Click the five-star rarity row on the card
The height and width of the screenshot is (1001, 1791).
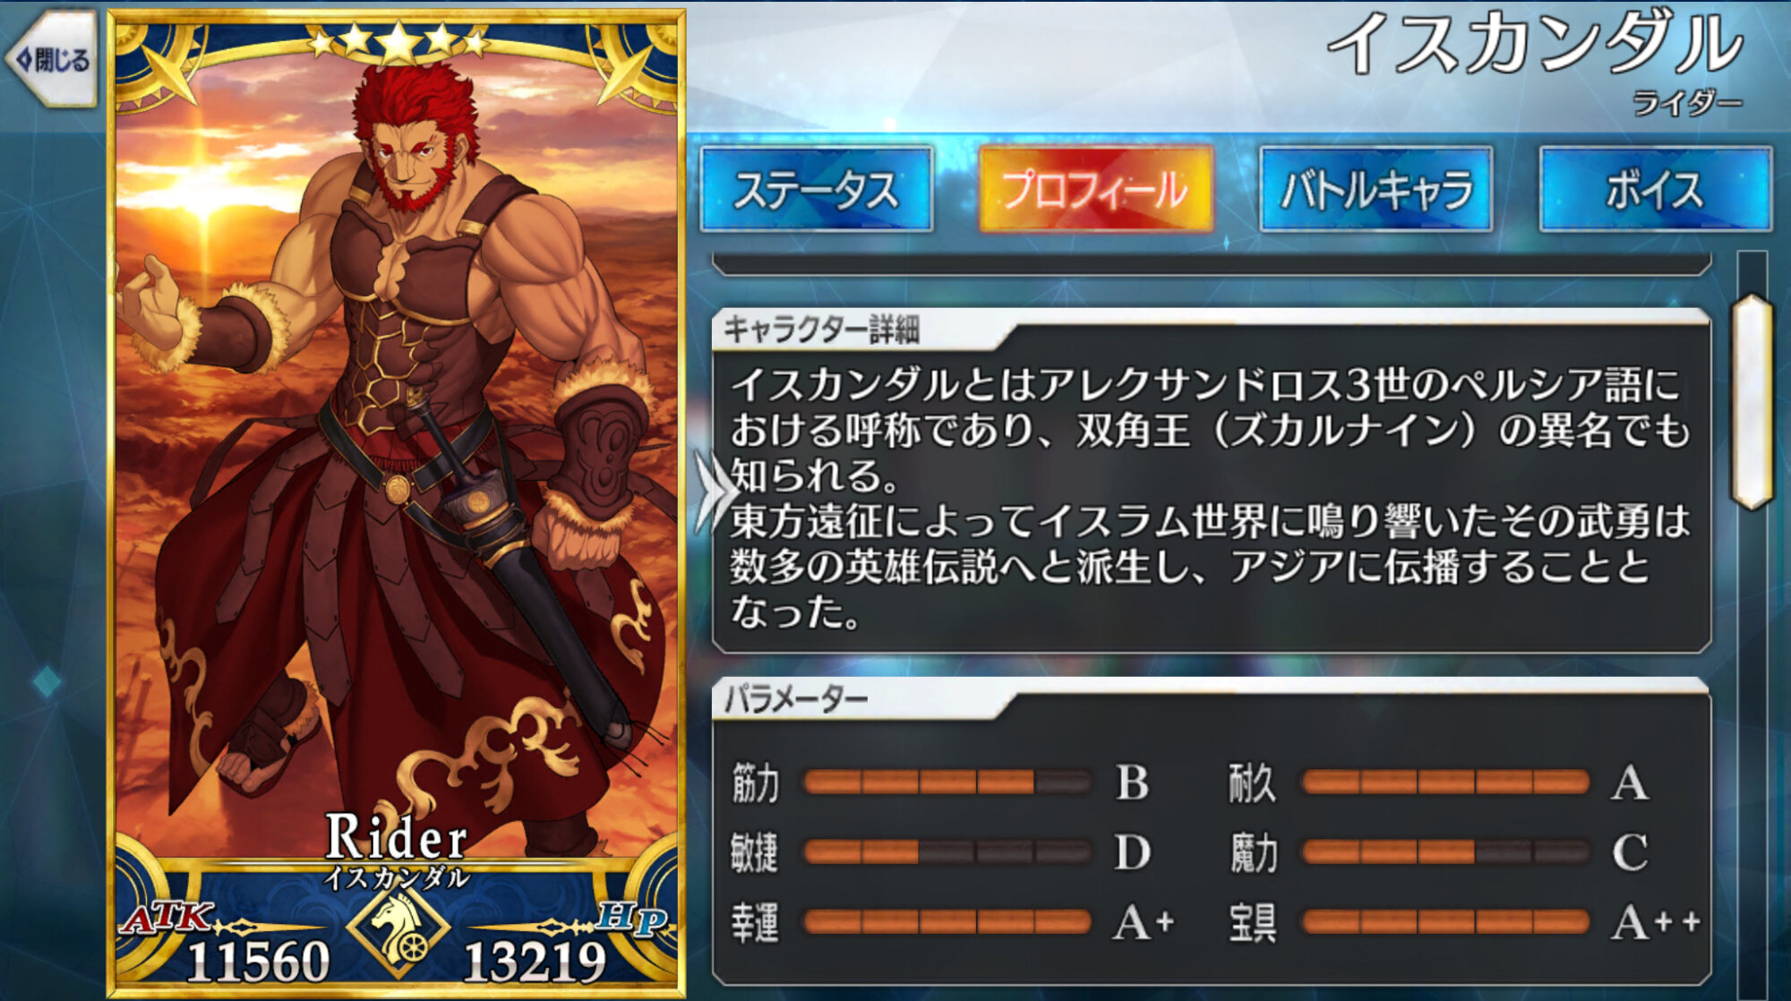(397, 41)
